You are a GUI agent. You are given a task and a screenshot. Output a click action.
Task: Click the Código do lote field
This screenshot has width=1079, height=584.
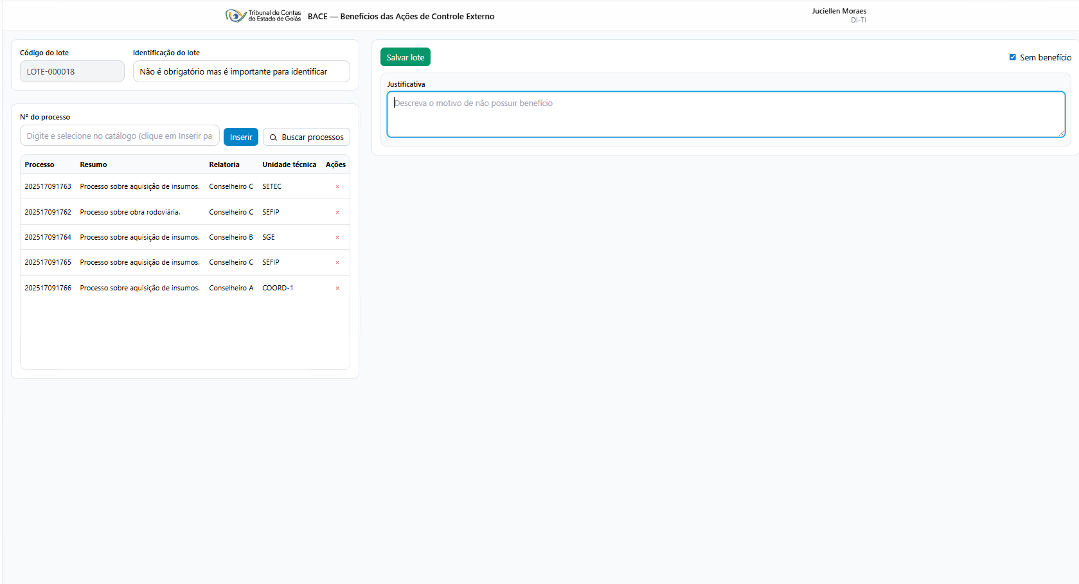(x=72, y=72)
